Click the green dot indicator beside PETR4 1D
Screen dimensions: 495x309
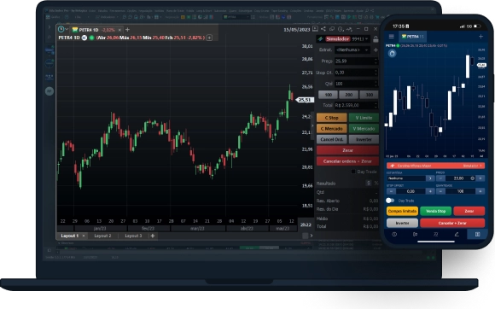click(91, 38)
